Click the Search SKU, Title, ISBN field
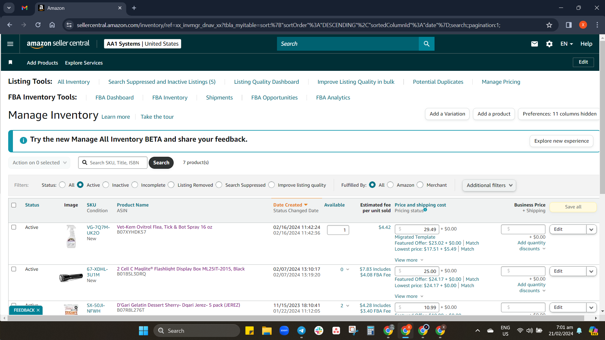The width and height of the screenshot is (605, 340). coord(113,162)
